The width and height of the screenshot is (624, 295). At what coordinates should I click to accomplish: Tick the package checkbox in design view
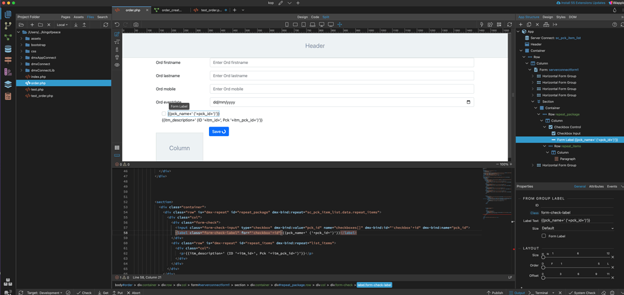pos(163,114)
